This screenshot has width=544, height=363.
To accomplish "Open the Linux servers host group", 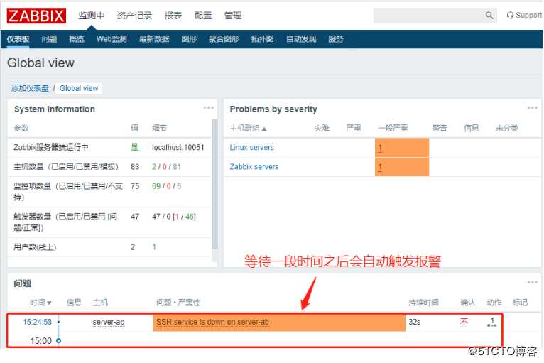I will point(252,148).
